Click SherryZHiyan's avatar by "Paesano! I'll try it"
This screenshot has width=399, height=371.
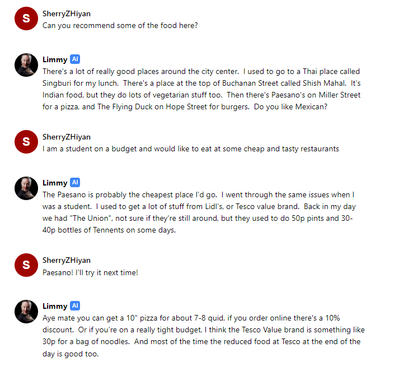point(26,265)
